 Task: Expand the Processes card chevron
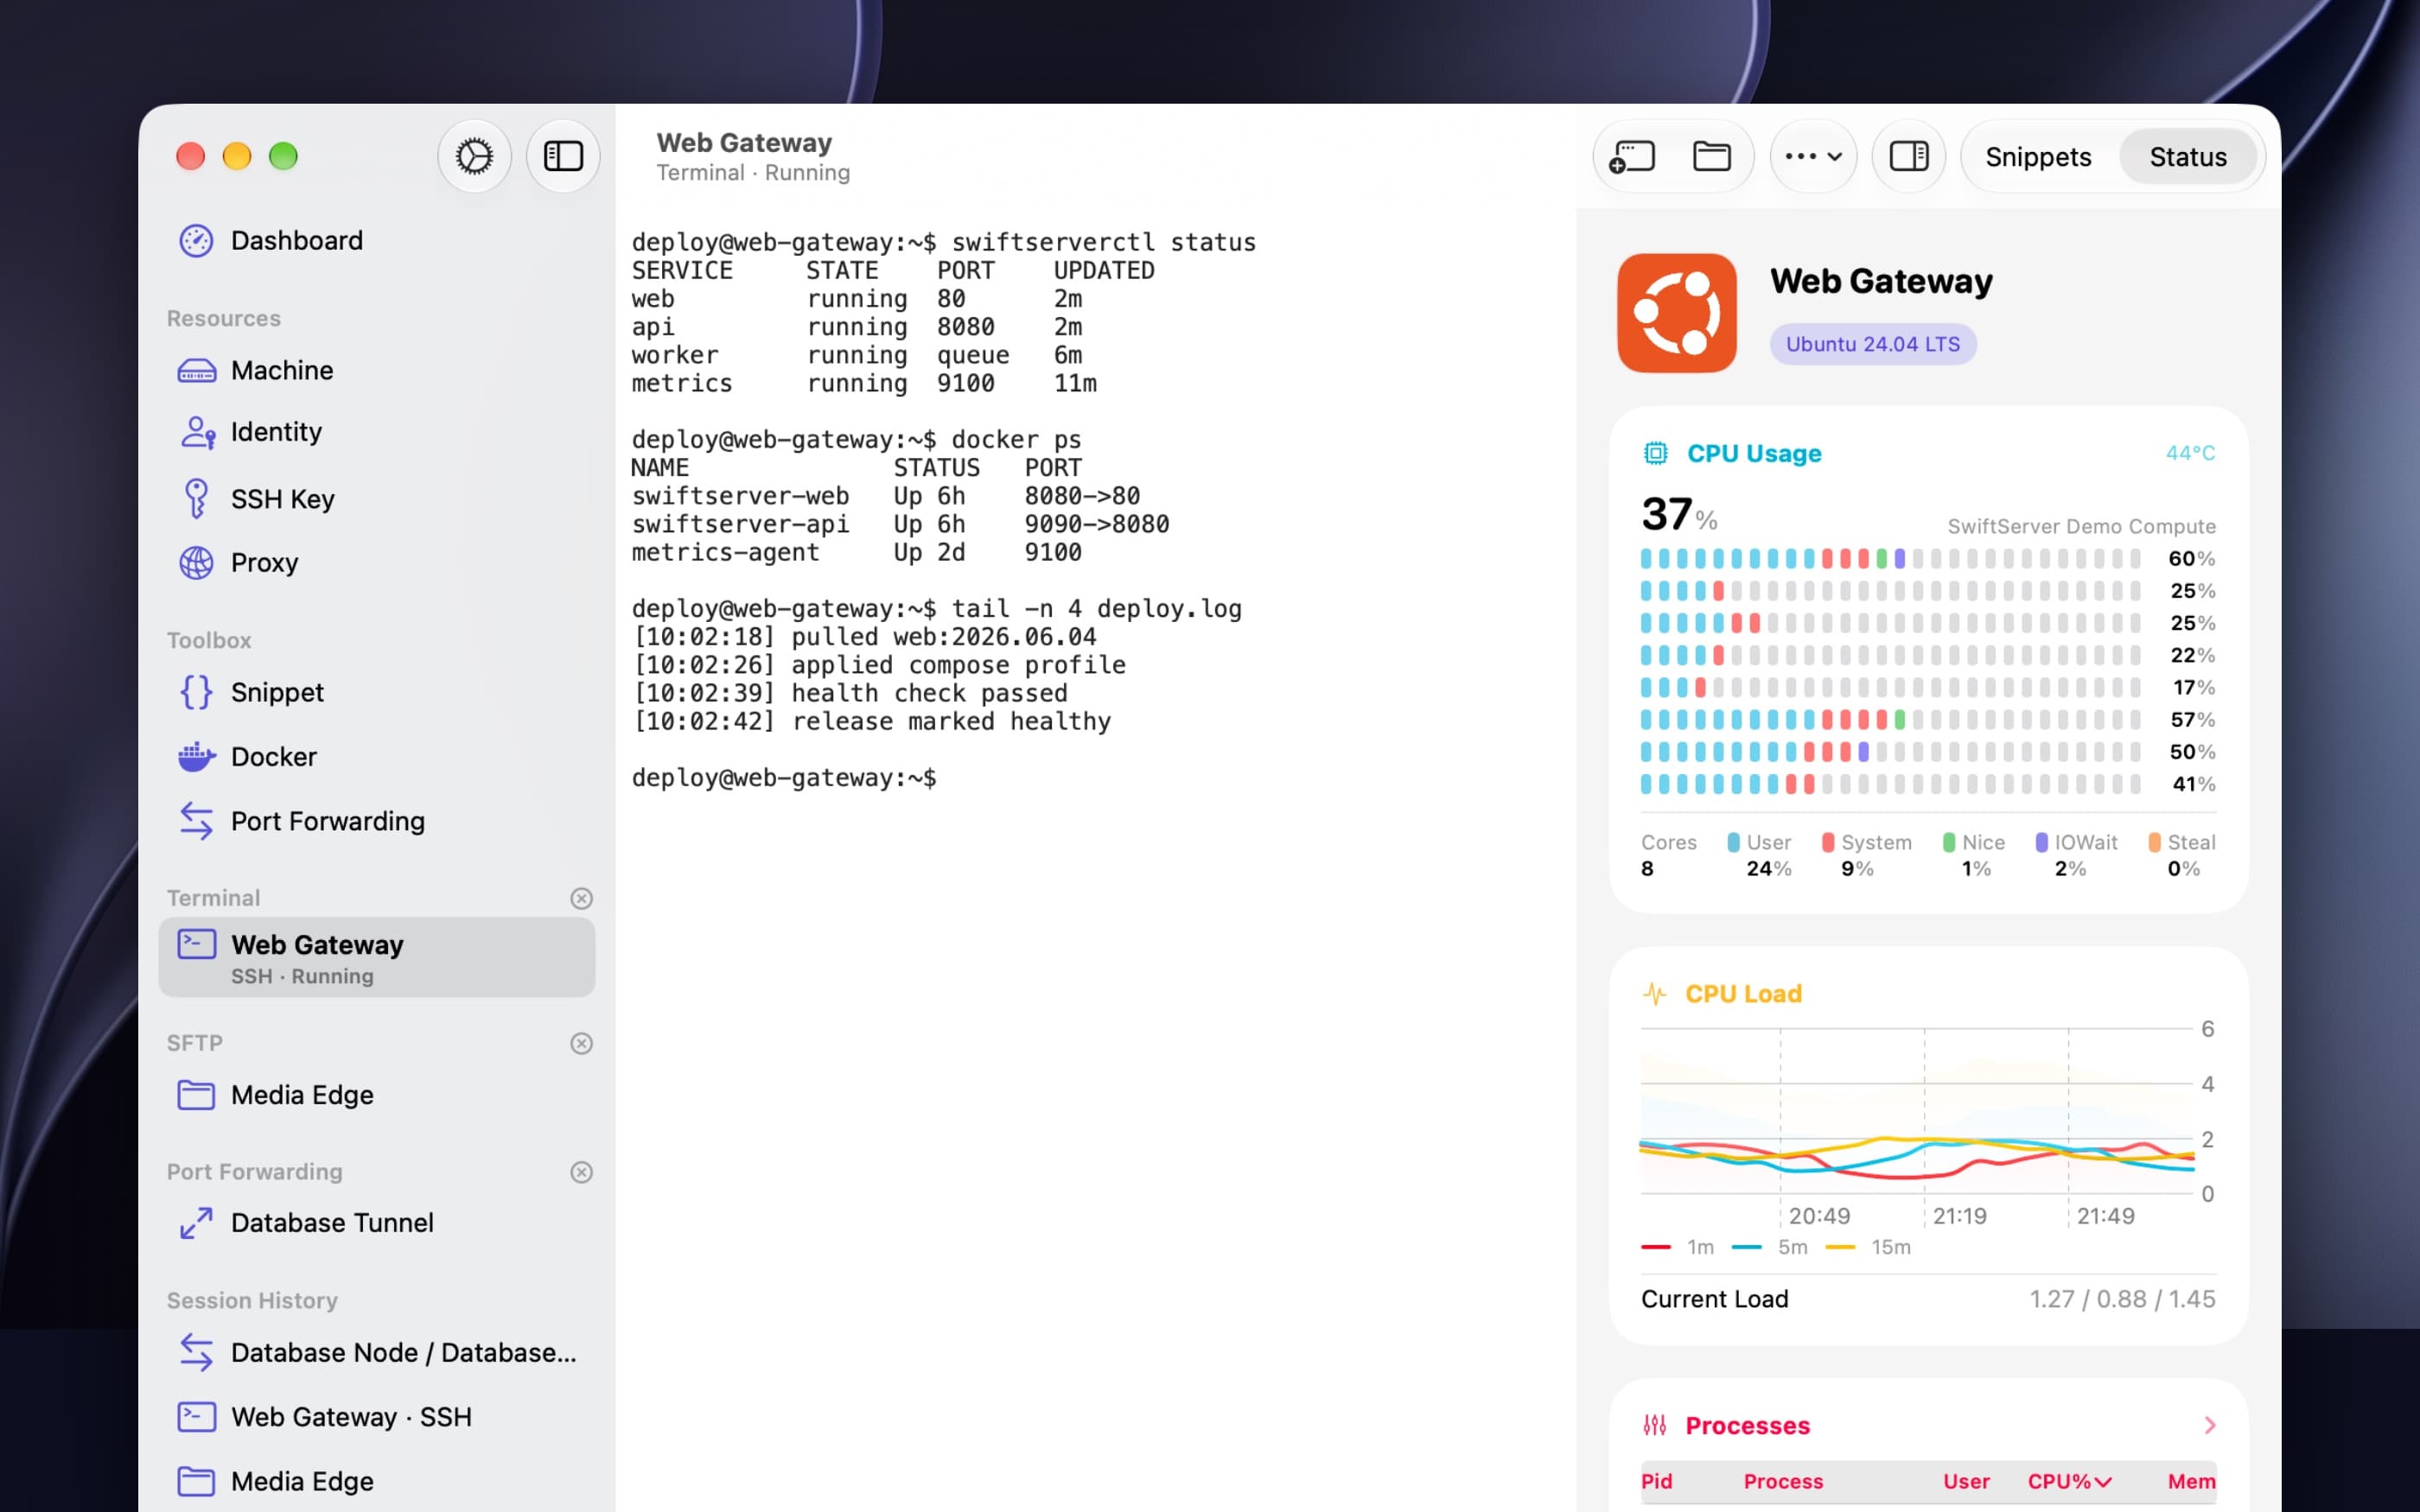click(2209, 1425)
